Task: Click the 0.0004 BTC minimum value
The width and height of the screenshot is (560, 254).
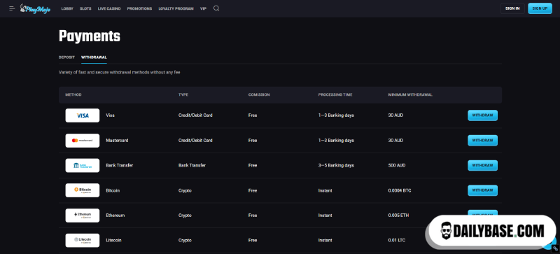Action: tap(400, 190)
